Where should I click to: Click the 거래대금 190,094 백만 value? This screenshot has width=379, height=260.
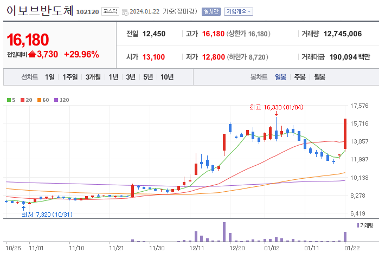tap(350, 57)
